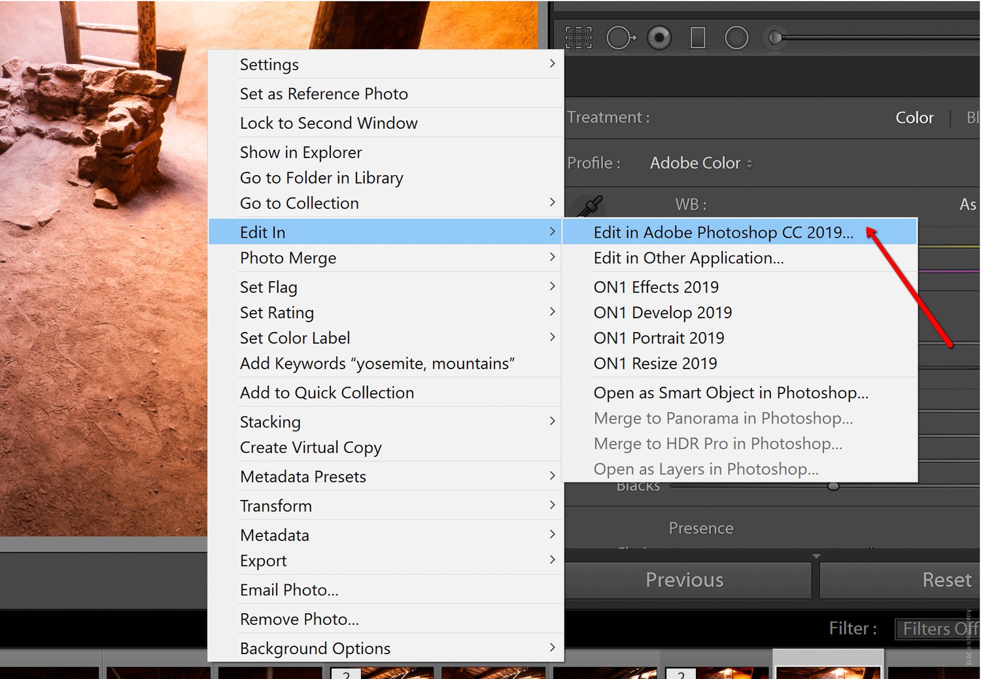Select the Crop Overlay tool
This screenshot has height=679, width=981.
point(578,38)
